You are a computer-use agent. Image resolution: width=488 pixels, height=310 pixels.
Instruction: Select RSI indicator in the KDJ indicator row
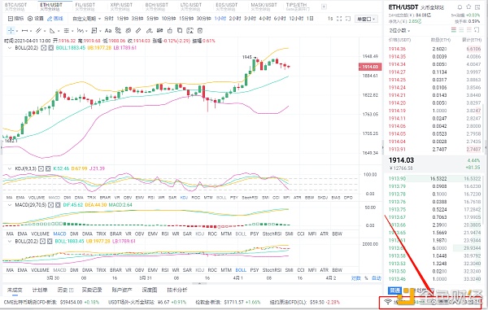pyautogui.click(x=151, y=198)
